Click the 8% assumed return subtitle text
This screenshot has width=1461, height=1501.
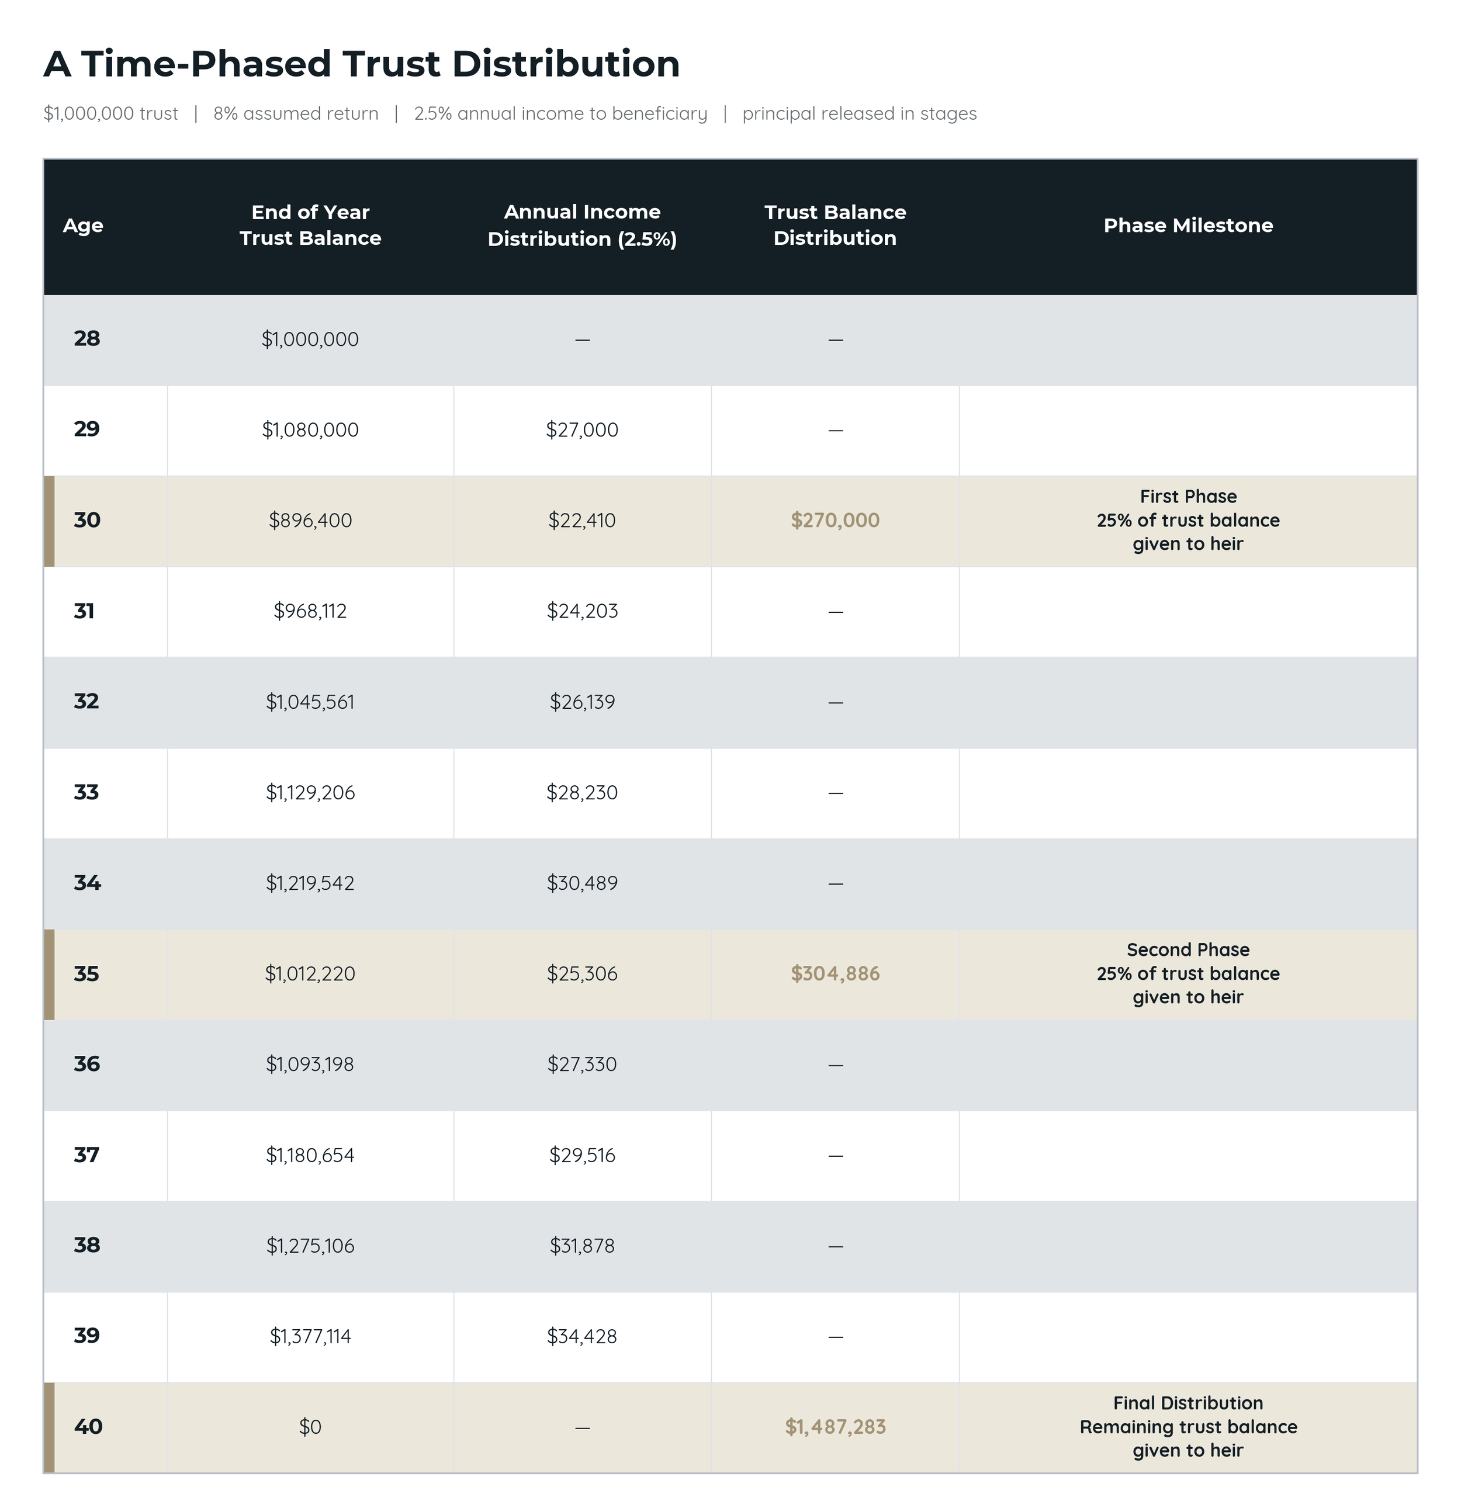tap(296, 113)
